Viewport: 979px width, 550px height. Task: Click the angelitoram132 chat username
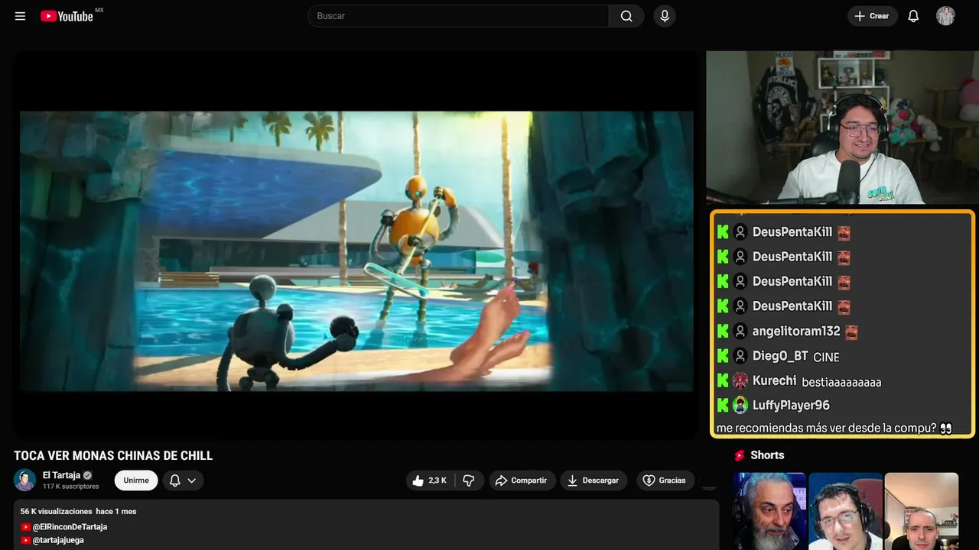(796, 332)
